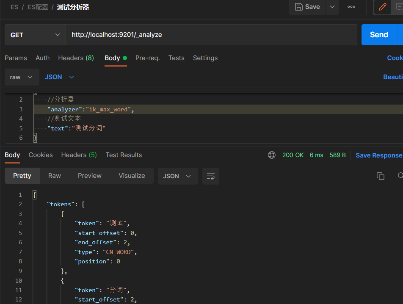
Task: Click the Cookies link beside the request tabs
Action: click(395, 58)
